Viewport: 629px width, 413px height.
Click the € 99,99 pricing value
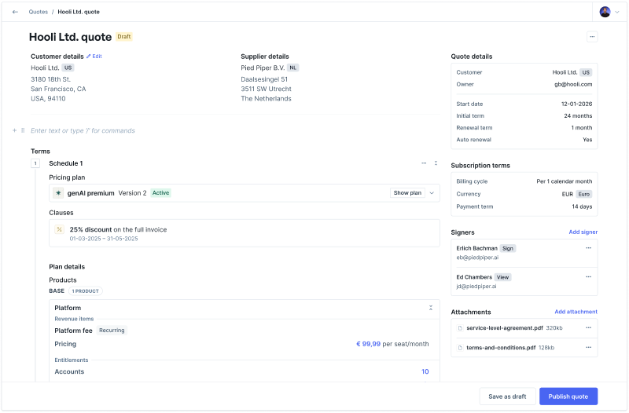pyautogui.click(x=368, y=344)
